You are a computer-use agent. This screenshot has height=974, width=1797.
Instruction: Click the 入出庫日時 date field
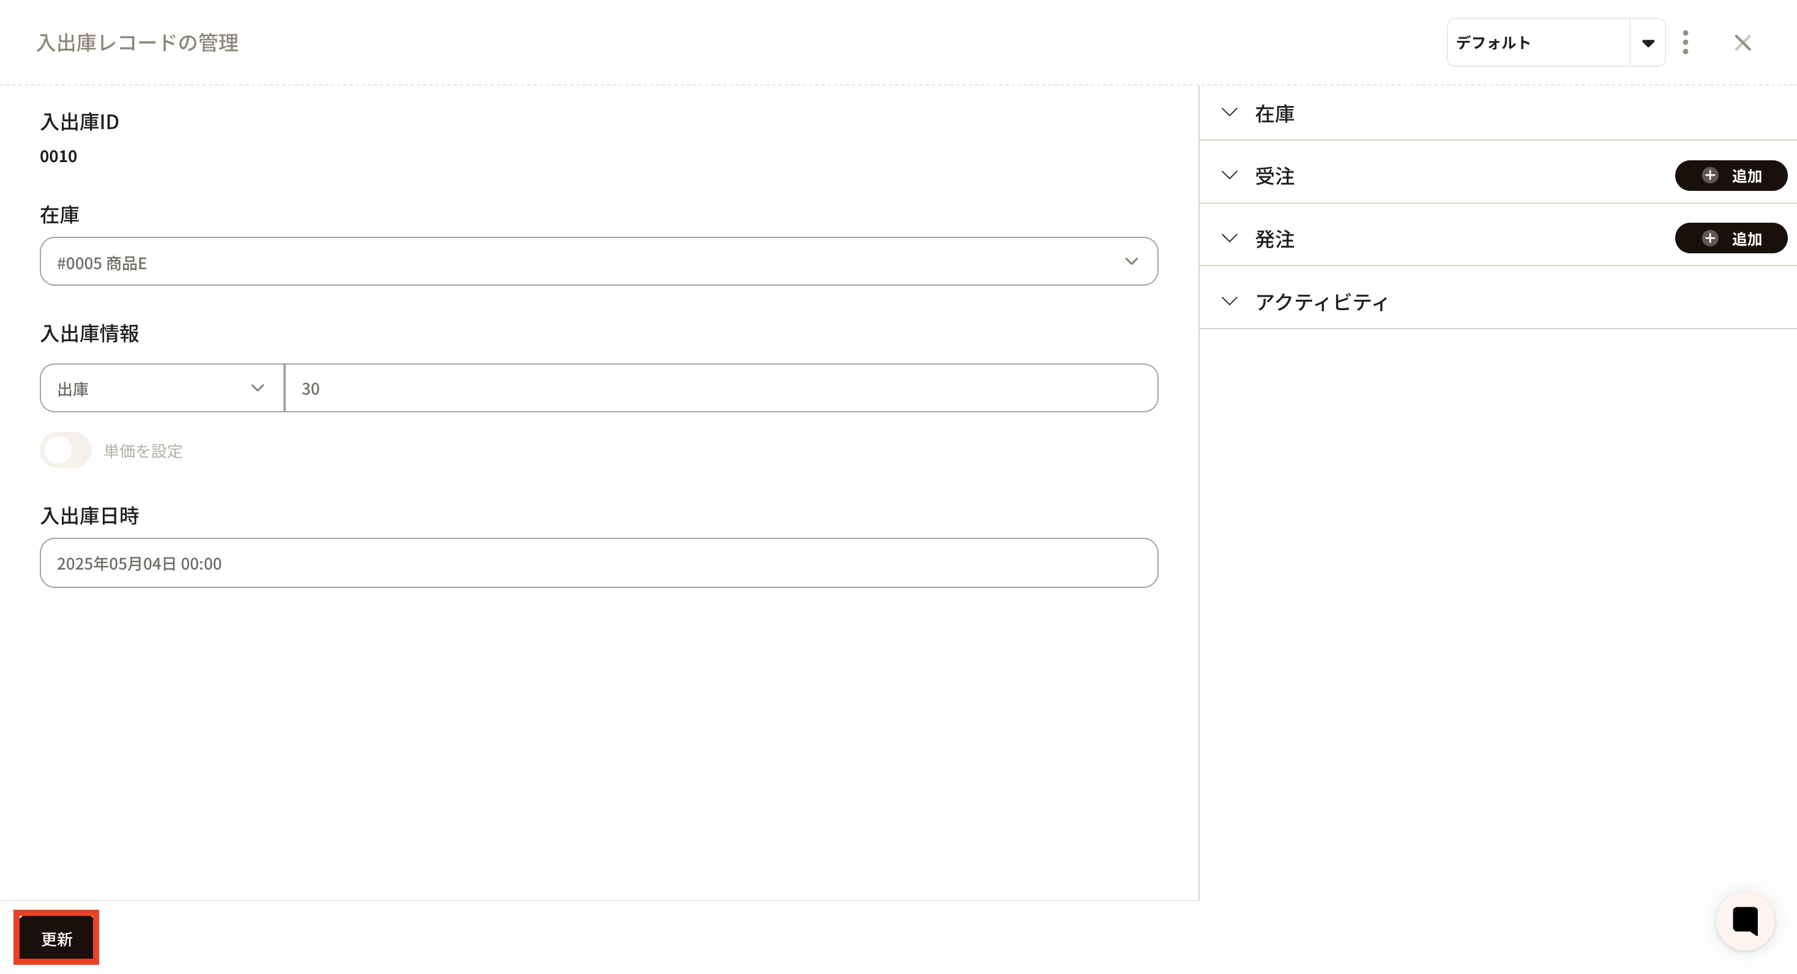click(x=599, y=563)
